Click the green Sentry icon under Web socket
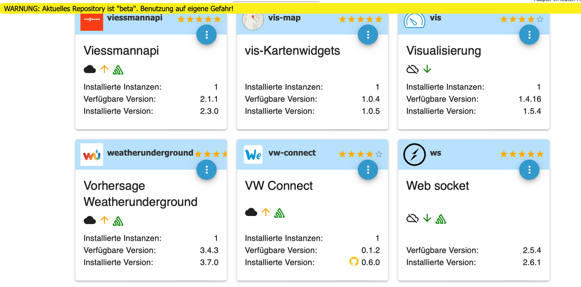The image size is (581, 287). click(x=441, y=219)
